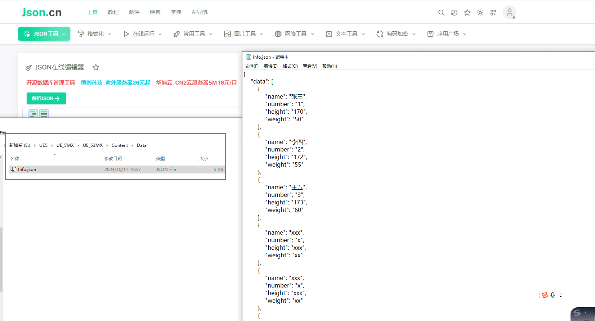Open Notepad 帮助(H) menu
The height and width of the screenshot is (321, 595).
(x=330, y=66)
